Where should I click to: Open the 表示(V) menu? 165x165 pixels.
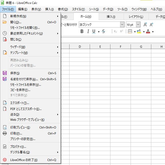click(x=36, y=9)
